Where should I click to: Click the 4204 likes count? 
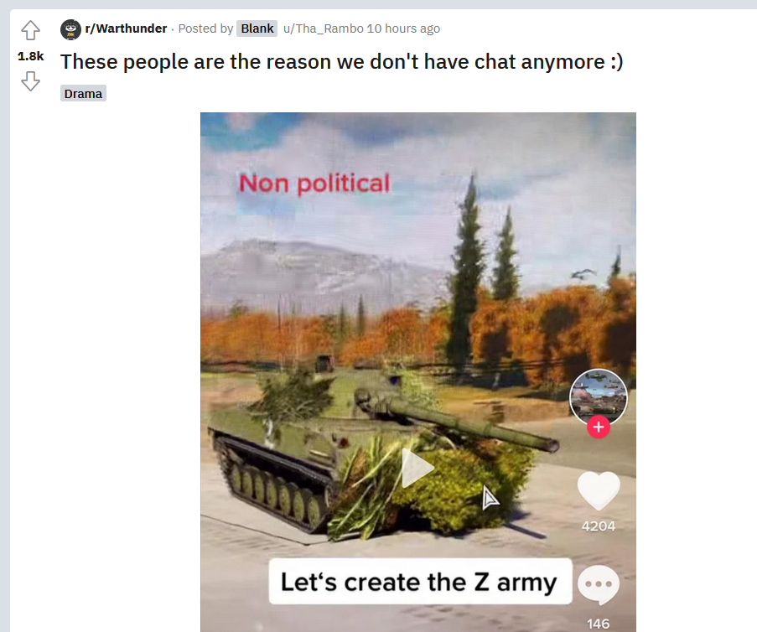pyautogui.click(x=599, y=526)
